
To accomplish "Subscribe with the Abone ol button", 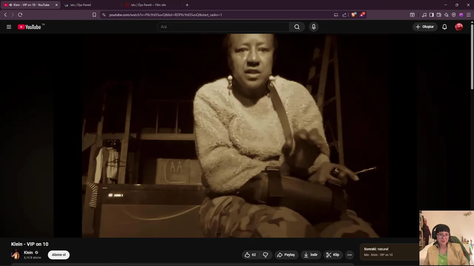I will point(59,255).
